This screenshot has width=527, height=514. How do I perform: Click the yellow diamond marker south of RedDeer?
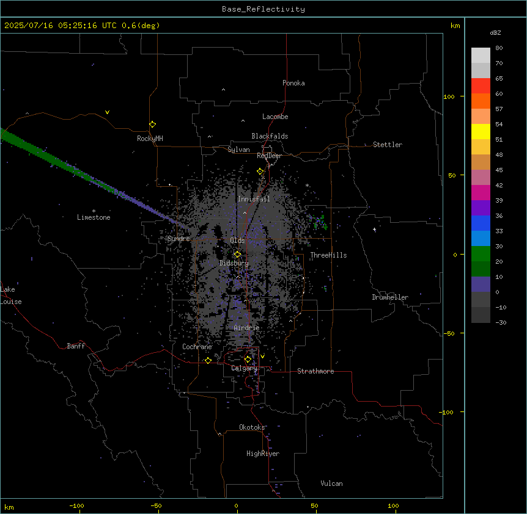(x=260, y=172)
